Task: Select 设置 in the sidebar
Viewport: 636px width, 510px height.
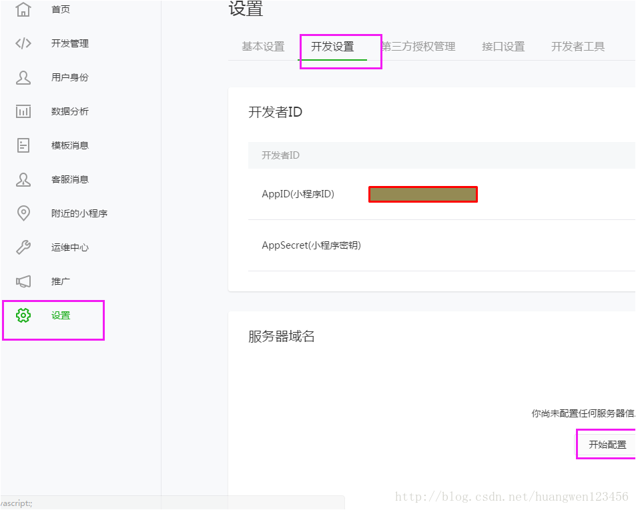Action: [61, 315]
